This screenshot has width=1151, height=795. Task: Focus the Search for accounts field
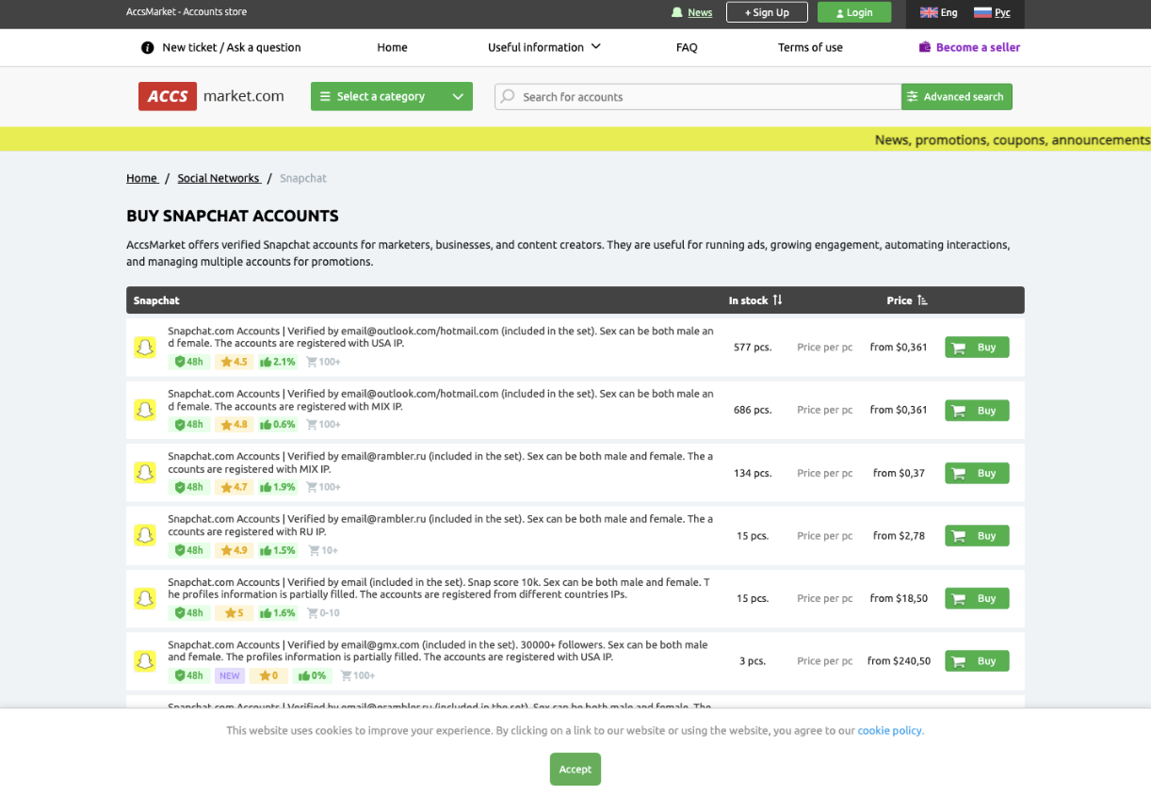[x=698, y=96]
